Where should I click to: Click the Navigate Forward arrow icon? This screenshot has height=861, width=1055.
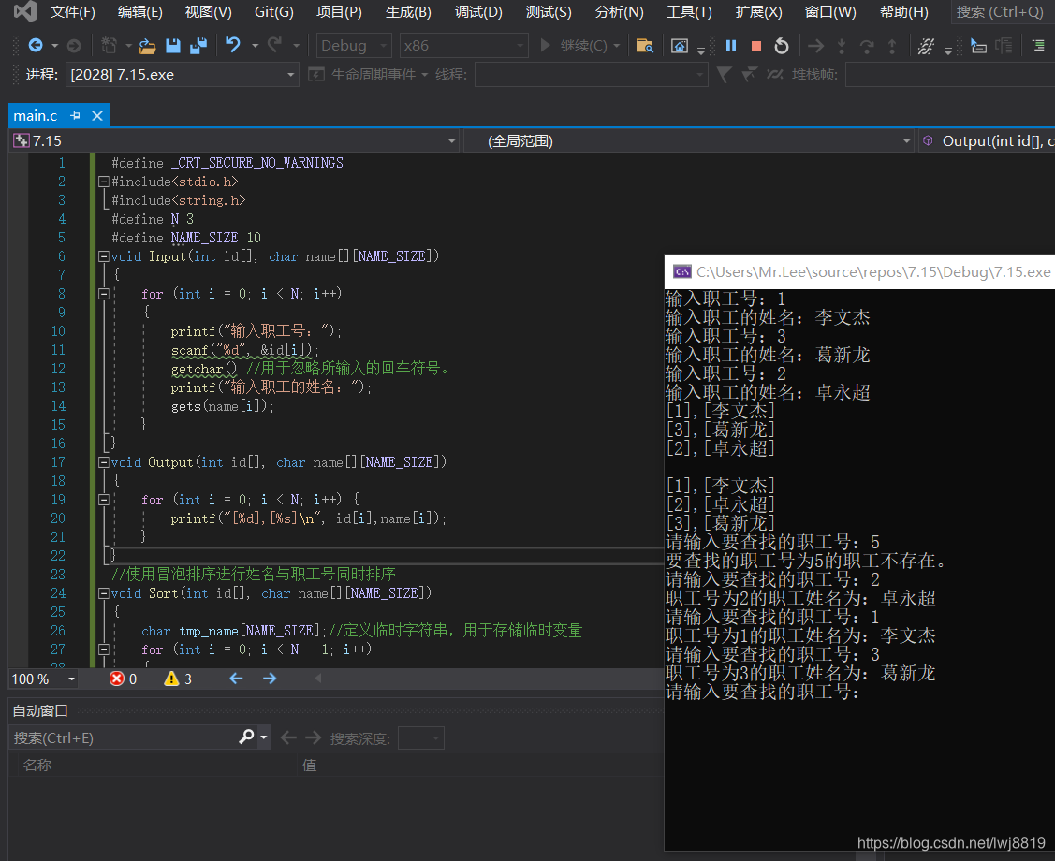(x=74, y=45)
